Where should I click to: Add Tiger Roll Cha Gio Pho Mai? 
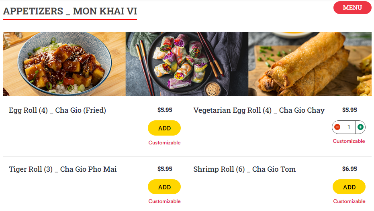164,187
